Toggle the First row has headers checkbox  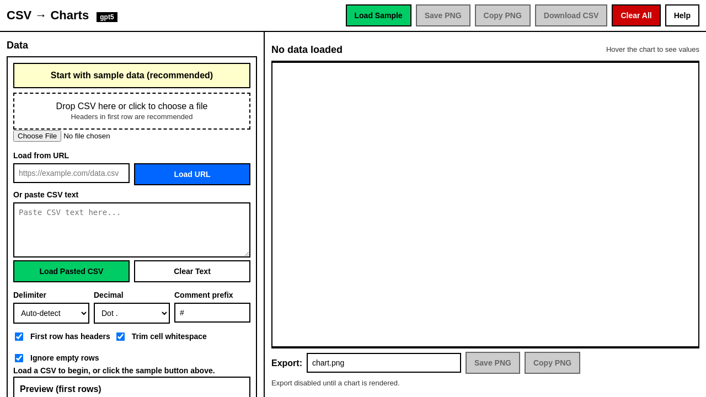point(19,336)
